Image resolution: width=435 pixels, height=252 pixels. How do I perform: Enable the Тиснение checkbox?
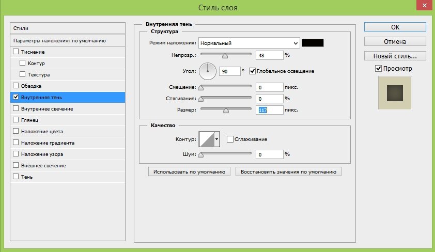[16, 52]
